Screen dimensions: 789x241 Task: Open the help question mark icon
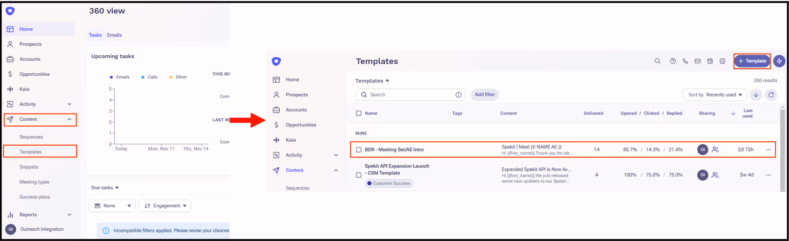673,61
